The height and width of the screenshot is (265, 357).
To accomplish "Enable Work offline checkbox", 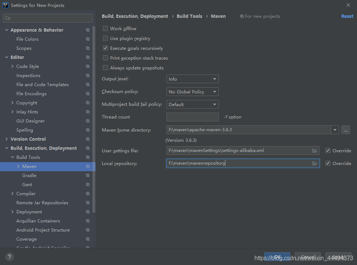I will click(105, 28).
